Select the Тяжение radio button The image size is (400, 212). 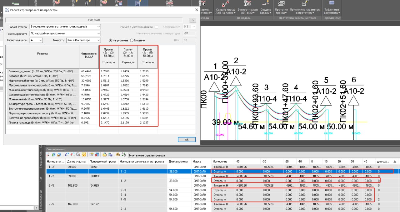pos(132,40)
